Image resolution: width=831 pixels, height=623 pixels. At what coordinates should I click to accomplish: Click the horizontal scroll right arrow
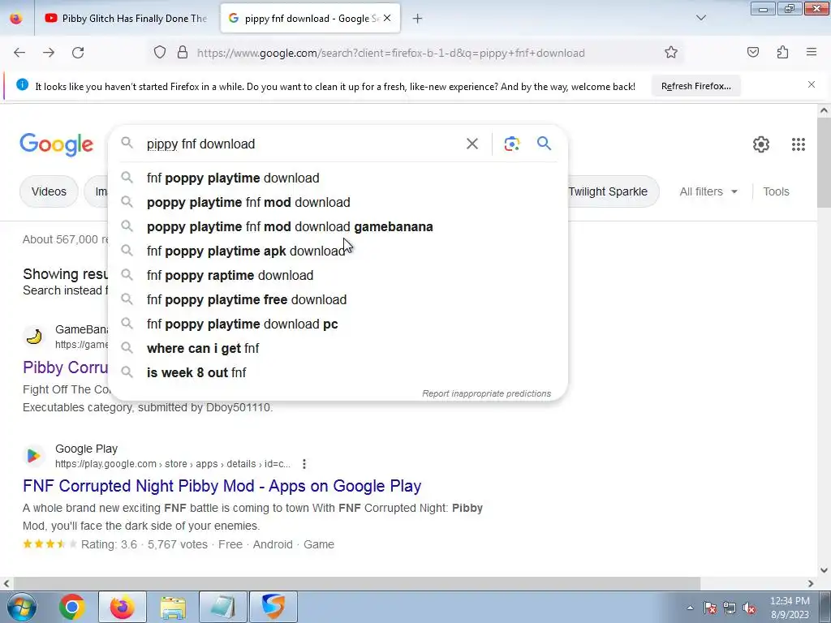tap(811, 583)
